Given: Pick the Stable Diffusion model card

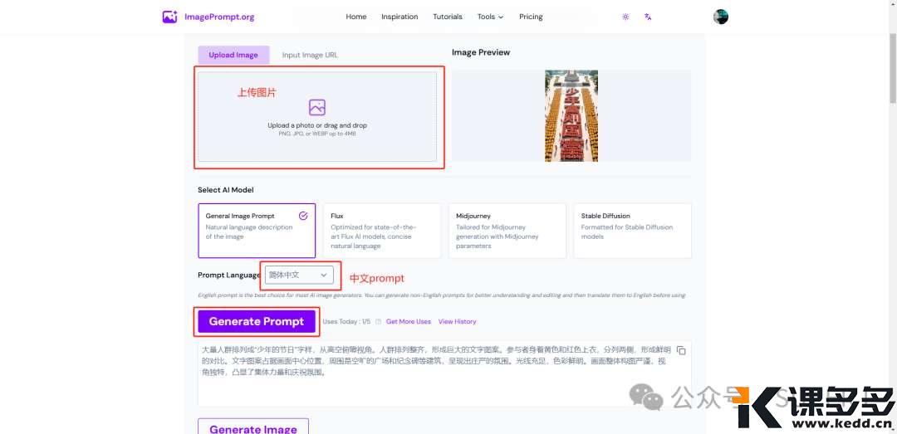Looking at the screenshot, I should (632, 231).
